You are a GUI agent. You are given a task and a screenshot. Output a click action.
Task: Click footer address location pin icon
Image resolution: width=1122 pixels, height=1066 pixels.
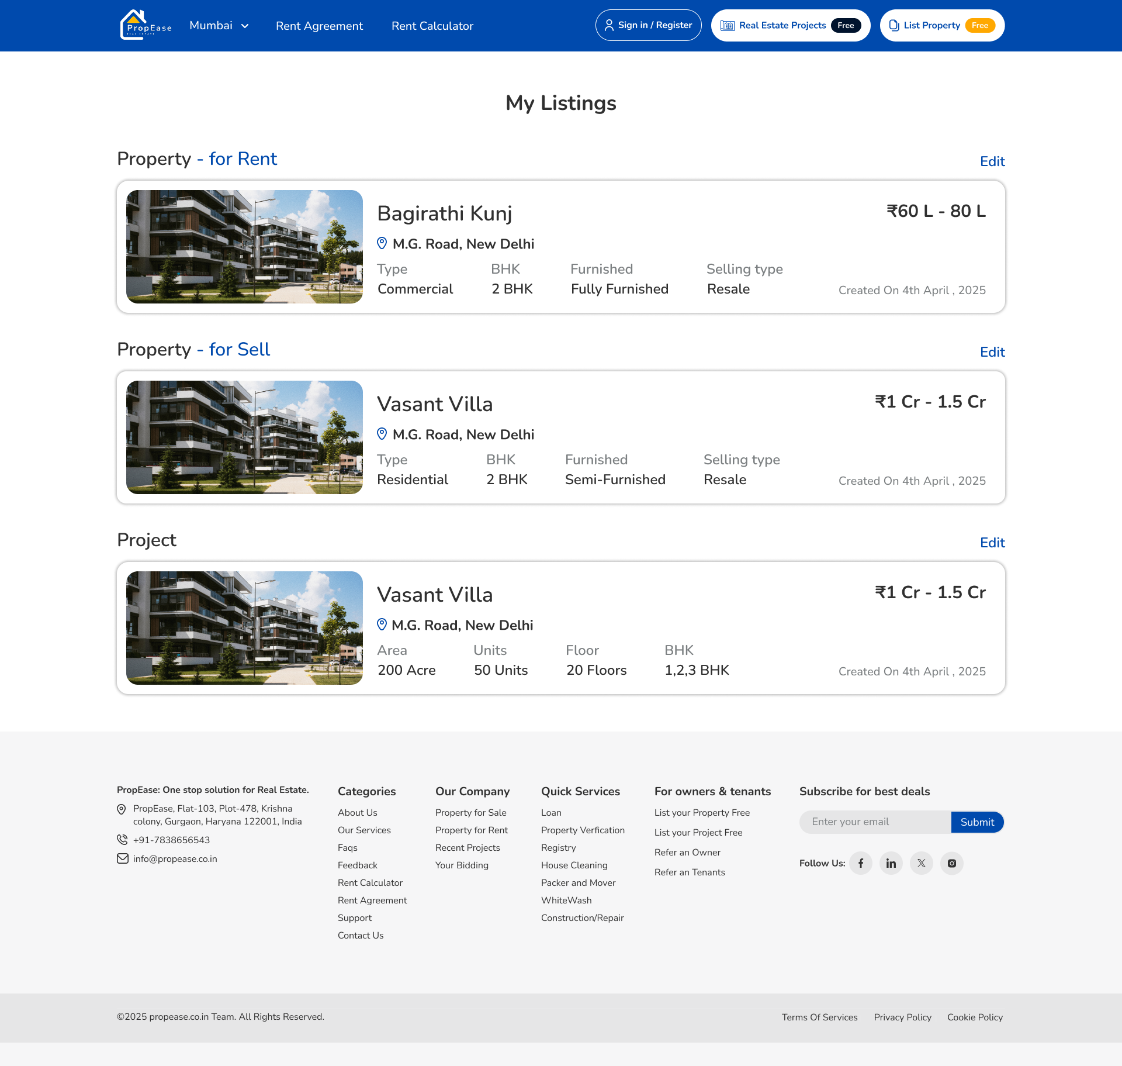(122, 809)
